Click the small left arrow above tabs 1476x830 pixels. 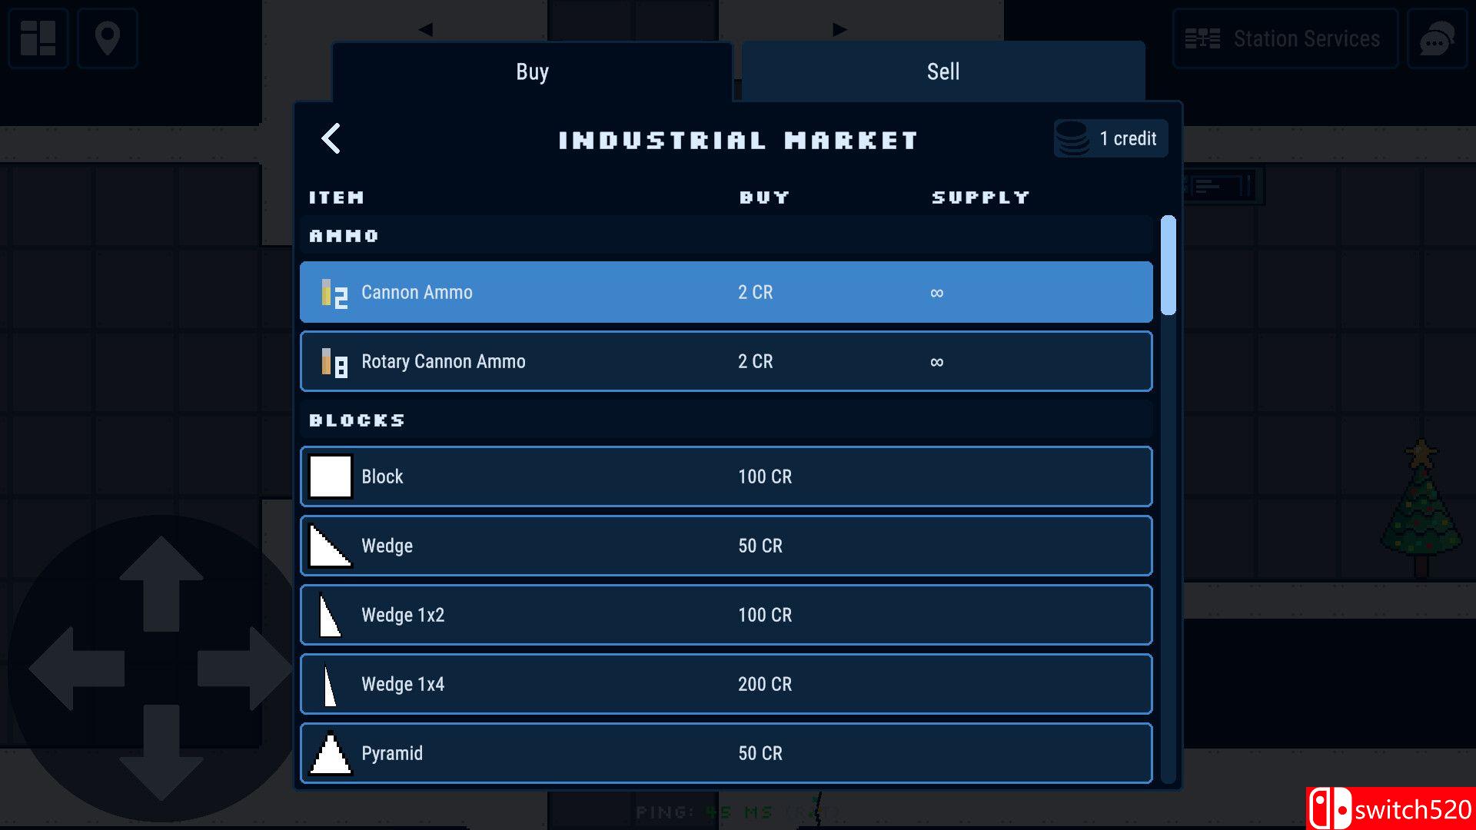(x=426, y=29)
